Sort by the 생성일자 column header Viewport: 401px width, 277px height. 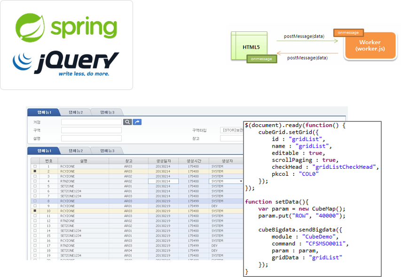(163, 161)
